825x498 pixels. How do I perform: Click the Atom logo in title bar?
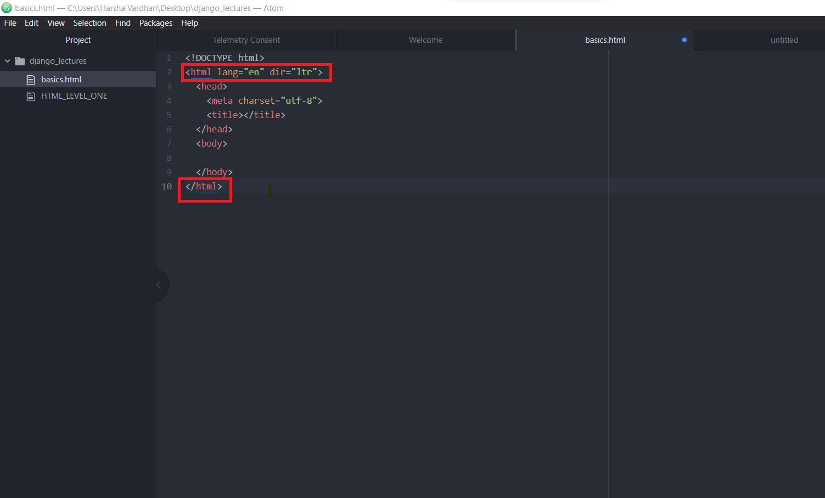[x=7, y=8]
